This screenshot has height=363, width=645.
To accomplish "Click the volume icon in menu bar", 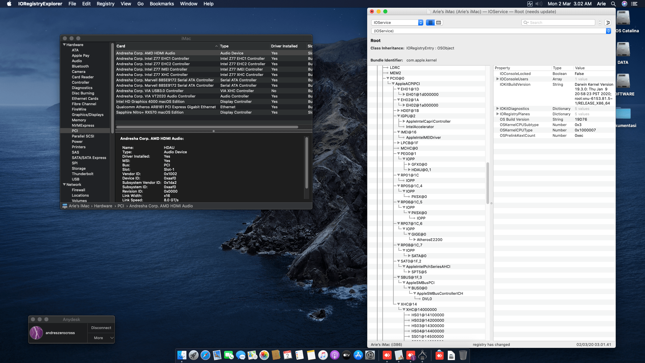I will (x=539, y=4).
